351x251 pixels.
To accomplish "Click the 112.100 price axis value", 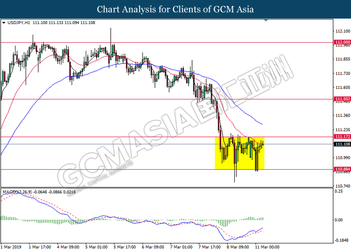I will point(342,31).
